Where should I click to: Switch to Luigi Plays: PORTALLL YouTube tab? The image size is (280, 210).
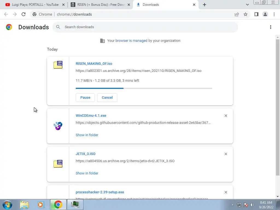point(35,5)
